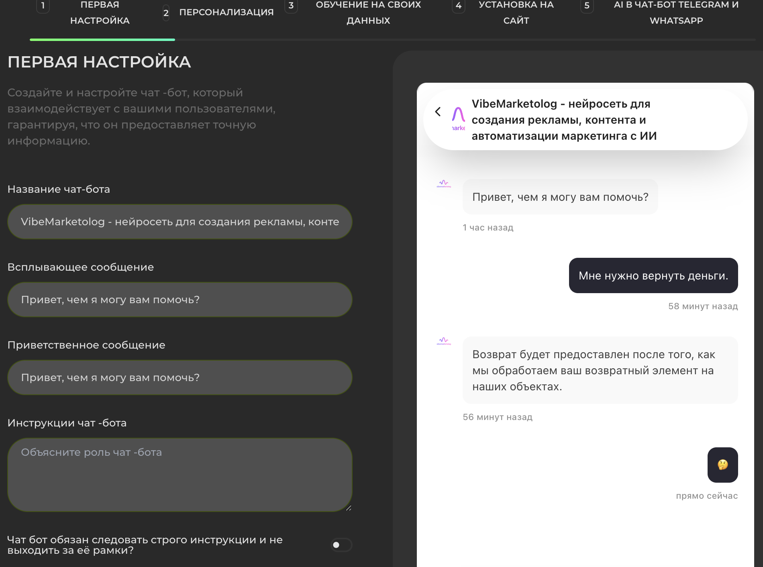Image resolution: width=763 pixels, height=567 pixels.
Task: Switch to Обучение на своих данных tab
Action: click(368, 12)
